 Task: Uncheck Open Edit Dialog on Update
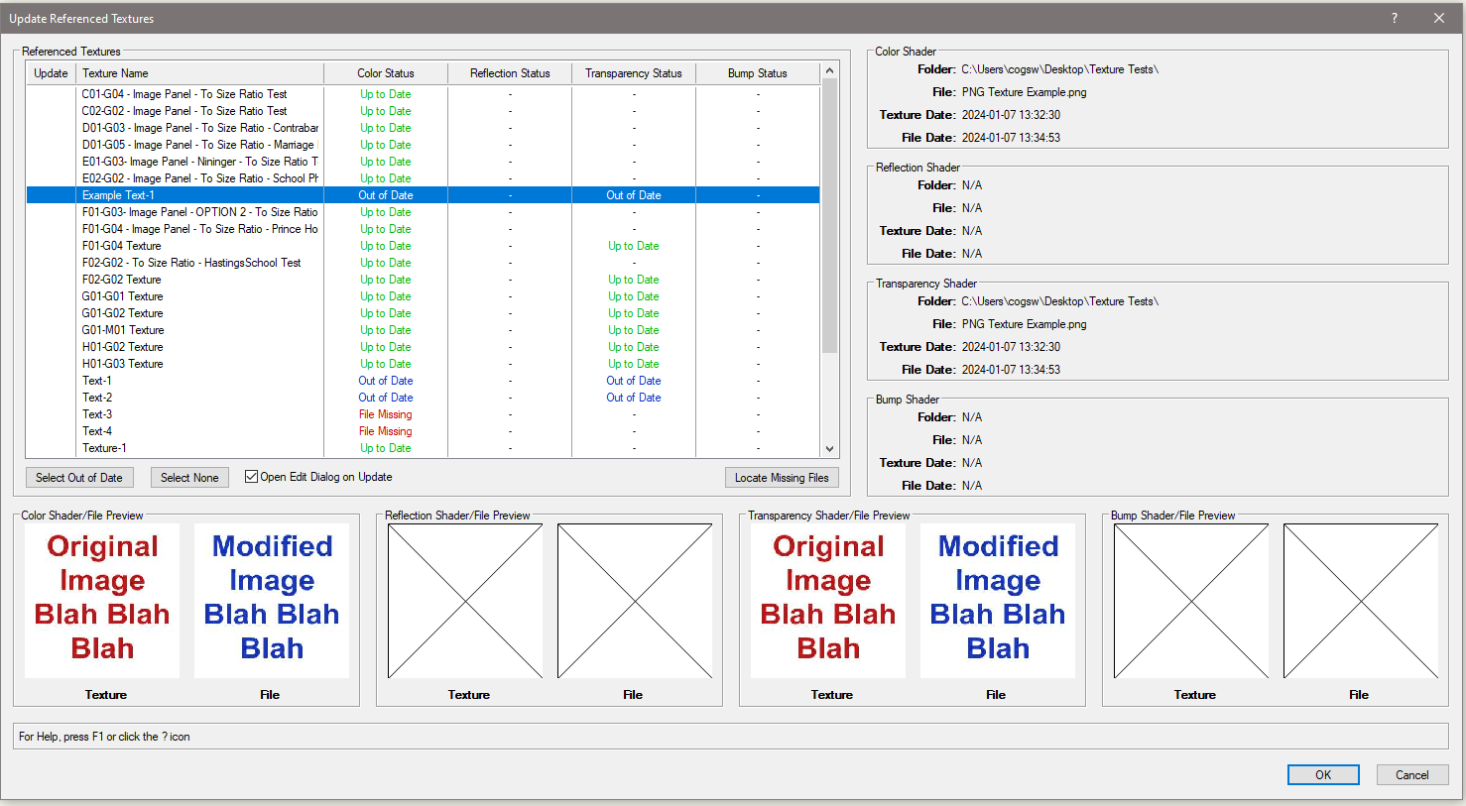pos(251,476)
